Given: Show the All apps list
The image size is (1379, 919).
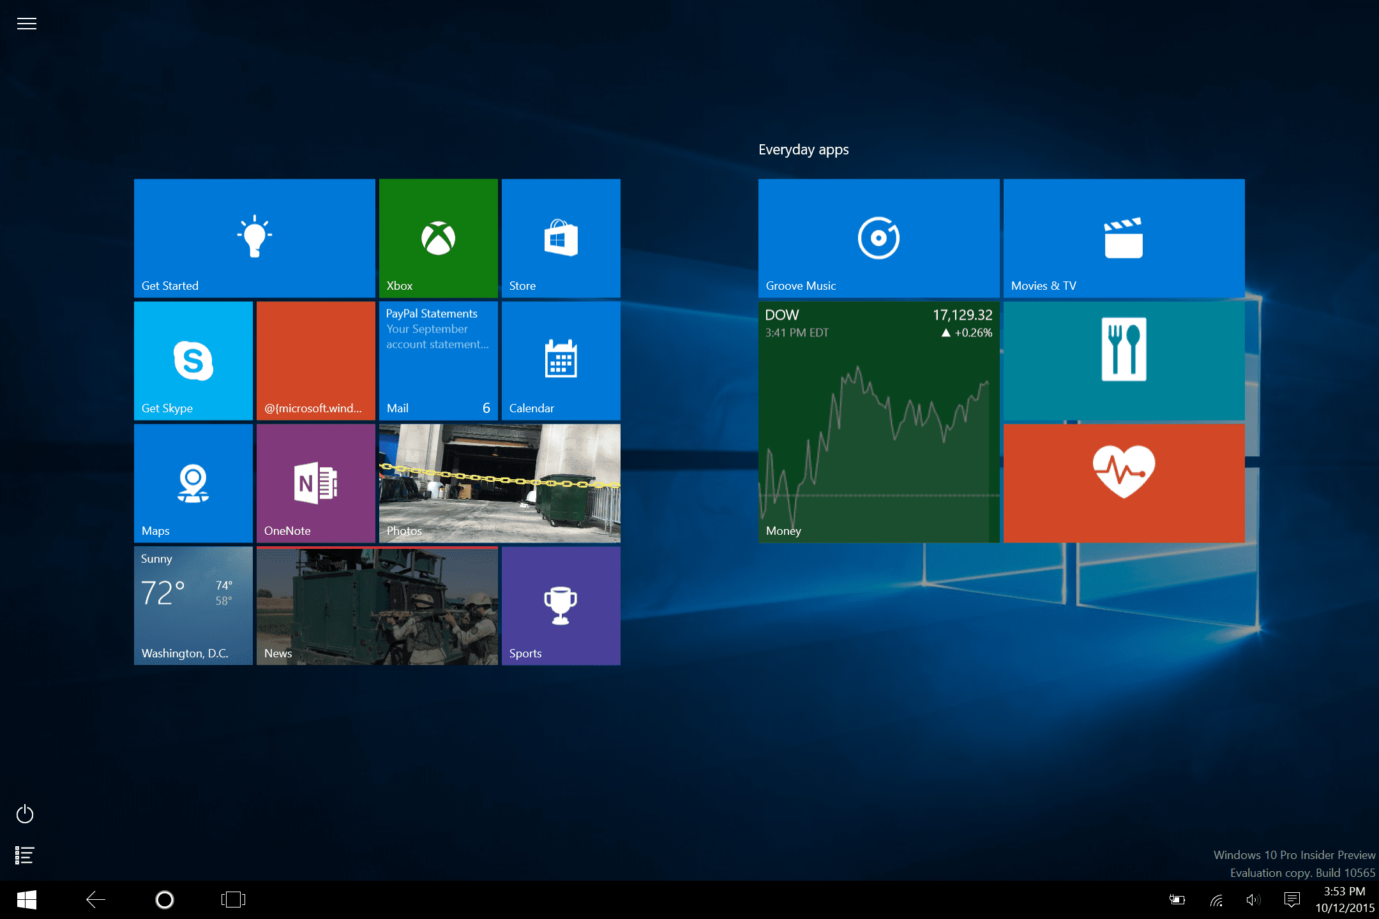Looking at the screenshot, I should (x=25, y=855).
